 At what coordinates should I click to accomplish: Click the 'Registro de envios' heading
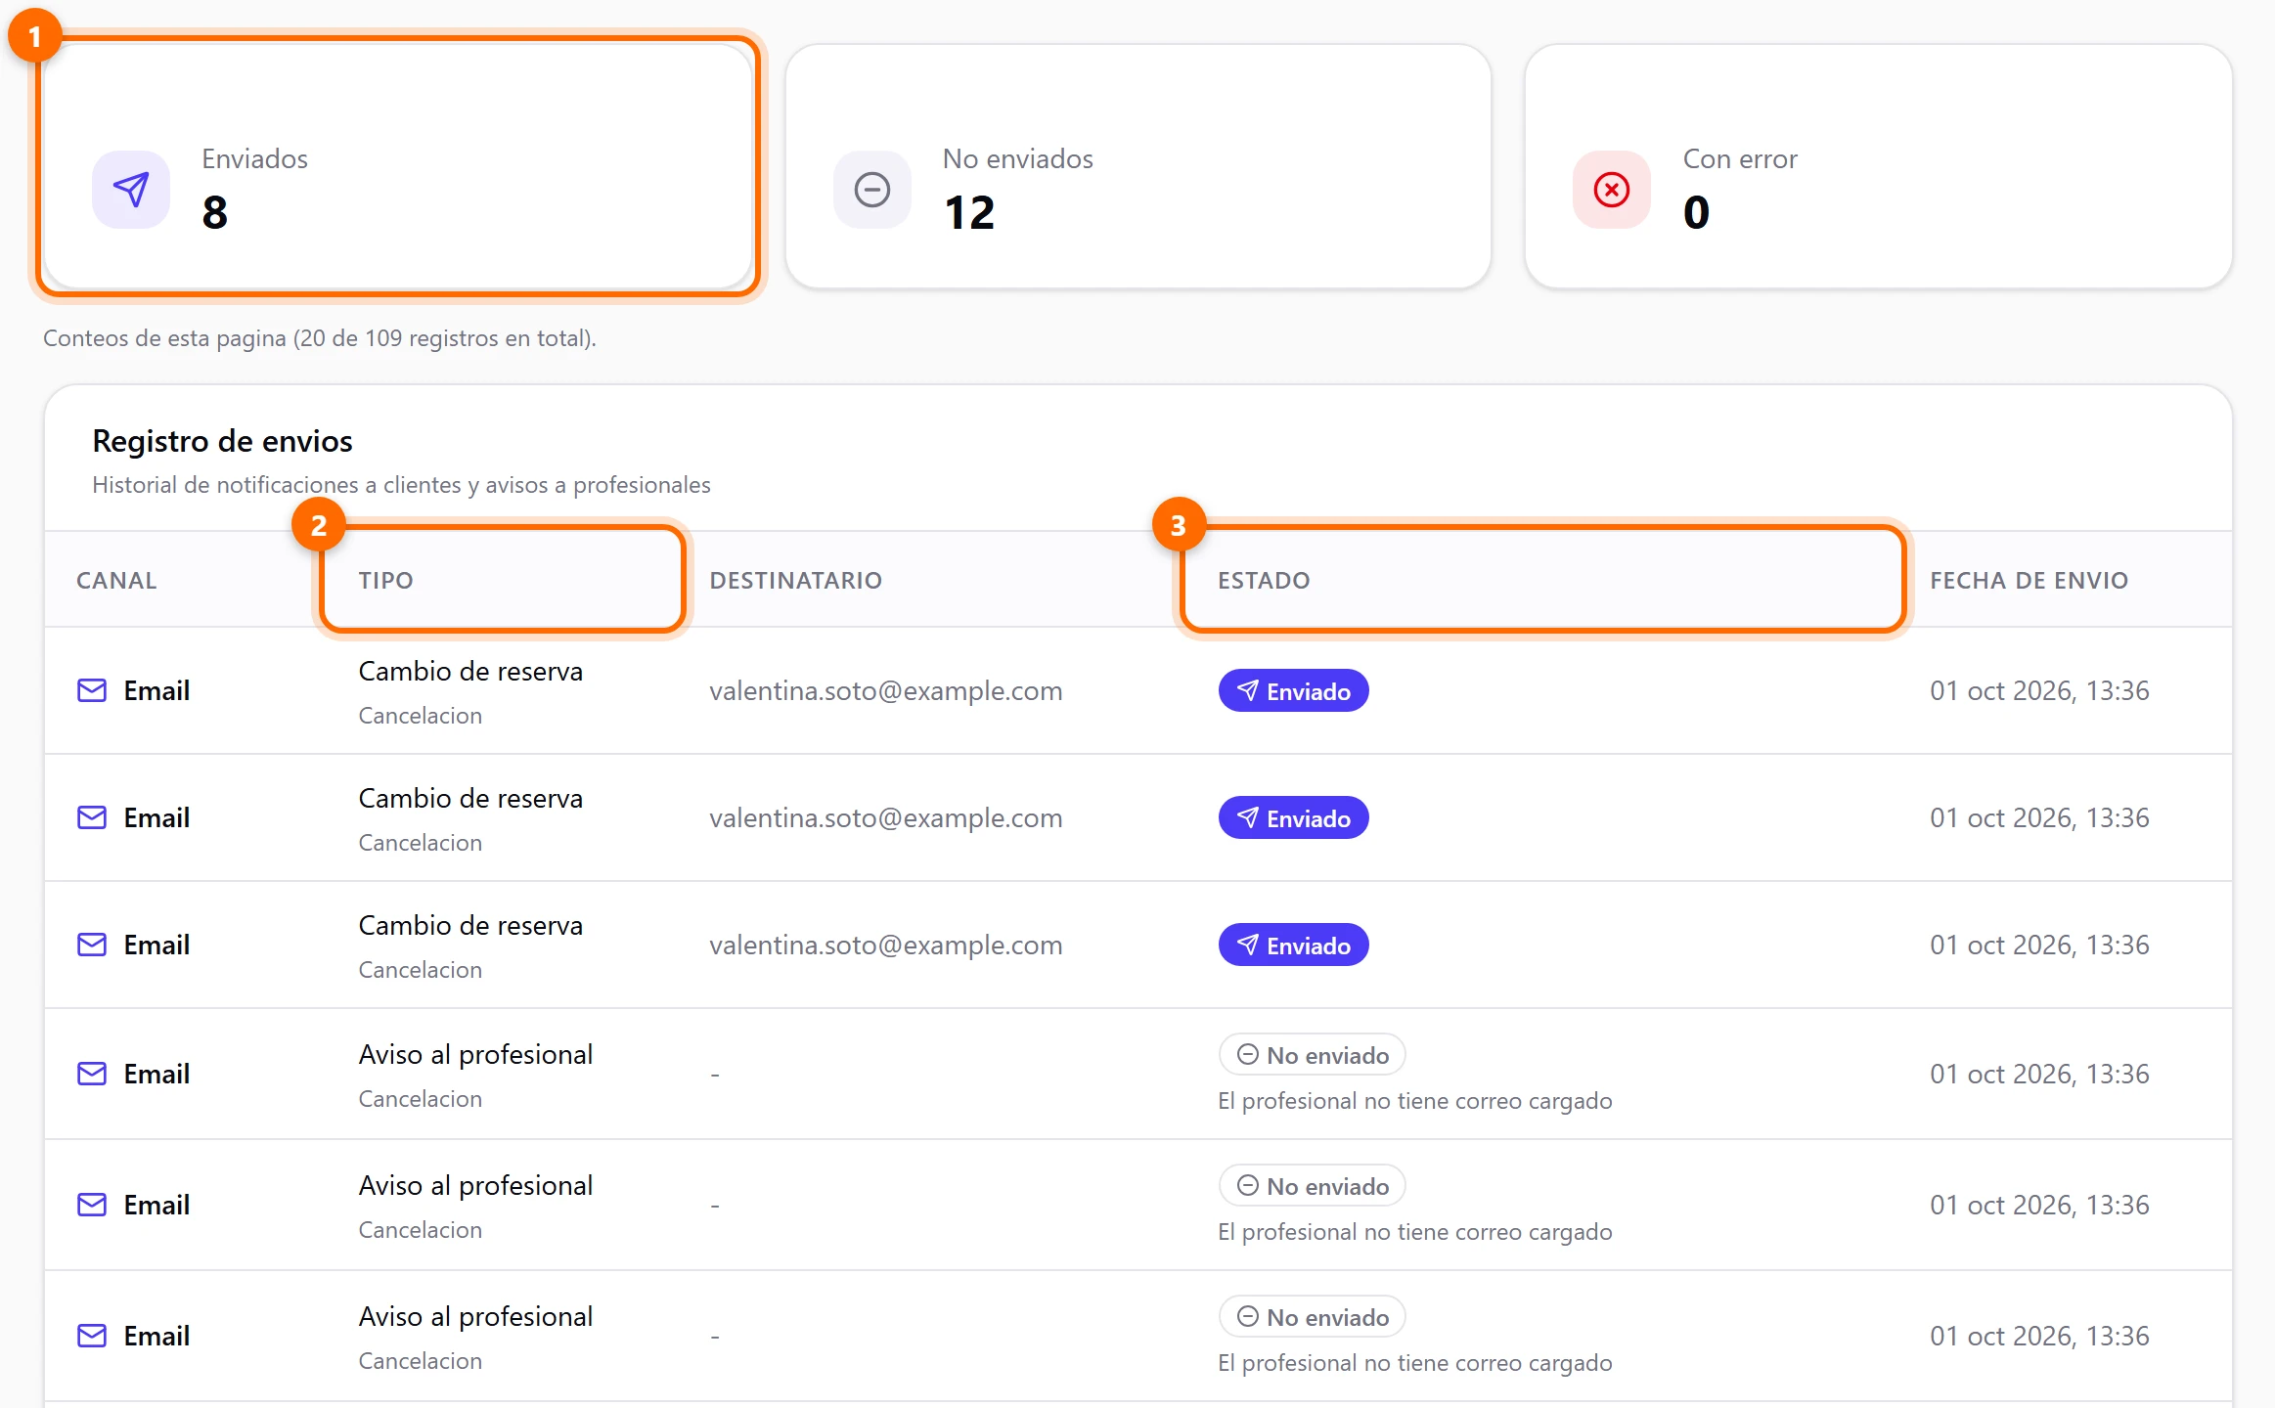coord(222,441)
